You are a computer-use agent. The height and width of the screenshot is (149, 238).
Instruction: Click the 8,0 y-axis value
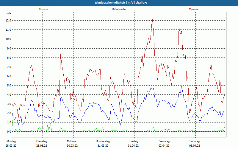[9, 58]
